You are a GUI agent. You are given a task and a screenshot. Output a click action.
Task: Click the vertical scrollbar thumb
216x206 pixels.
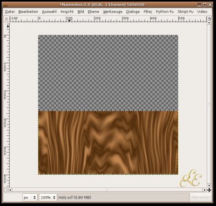[209, 104]
